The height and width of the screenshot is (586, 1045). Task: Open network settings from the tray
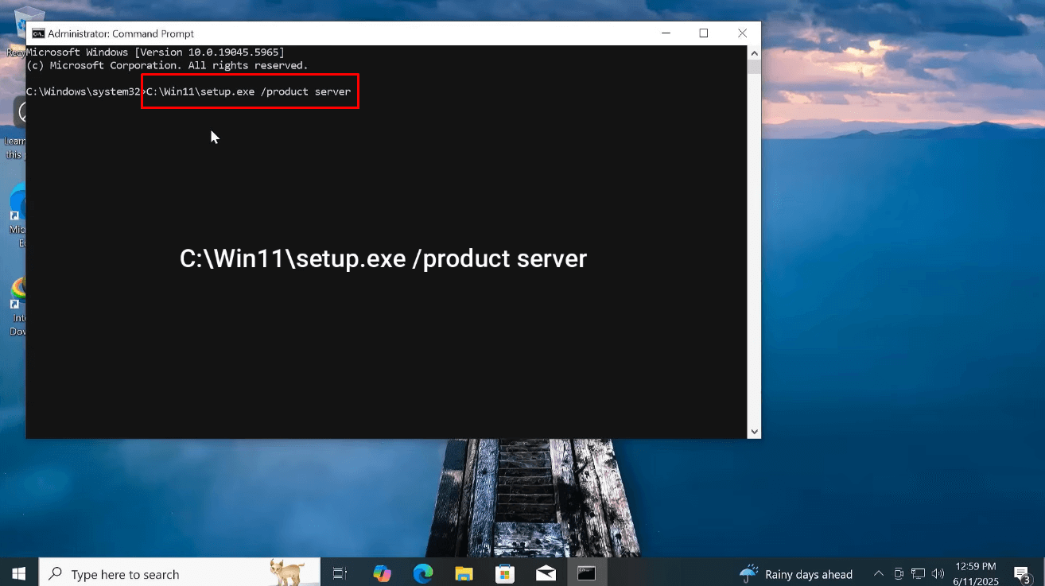[x=918, y=573]
